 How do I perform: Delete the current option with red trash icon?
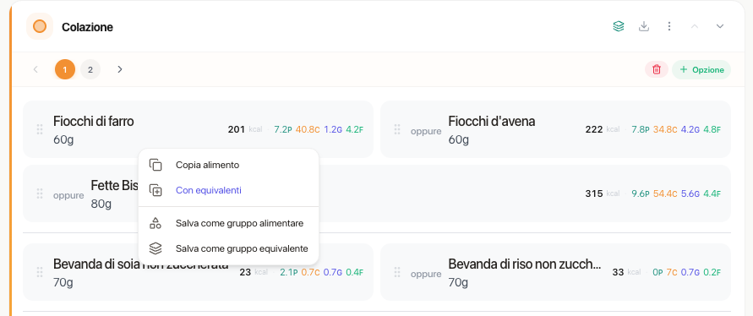tap(657, 69)
